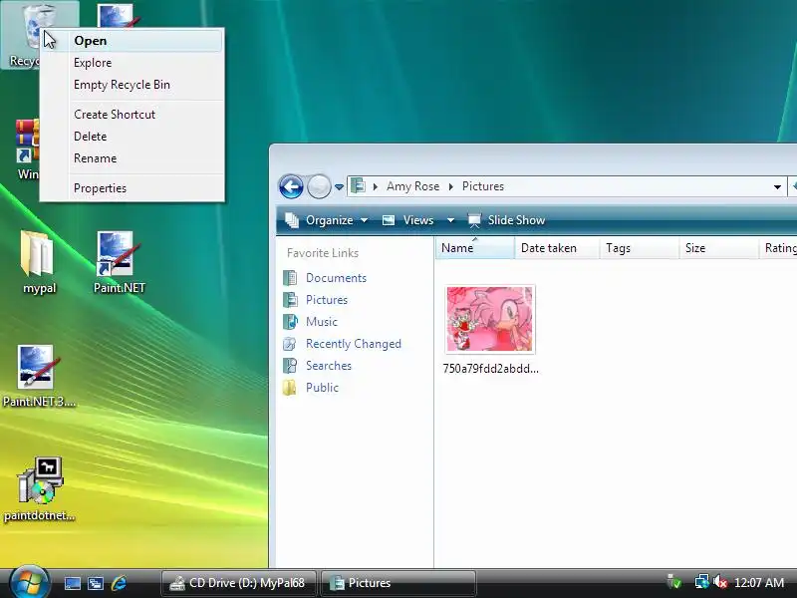Viewport: 797px width, 598px height.
Task: Select the Paint.NET.3 desktop file icon
Action: (39, 377)
